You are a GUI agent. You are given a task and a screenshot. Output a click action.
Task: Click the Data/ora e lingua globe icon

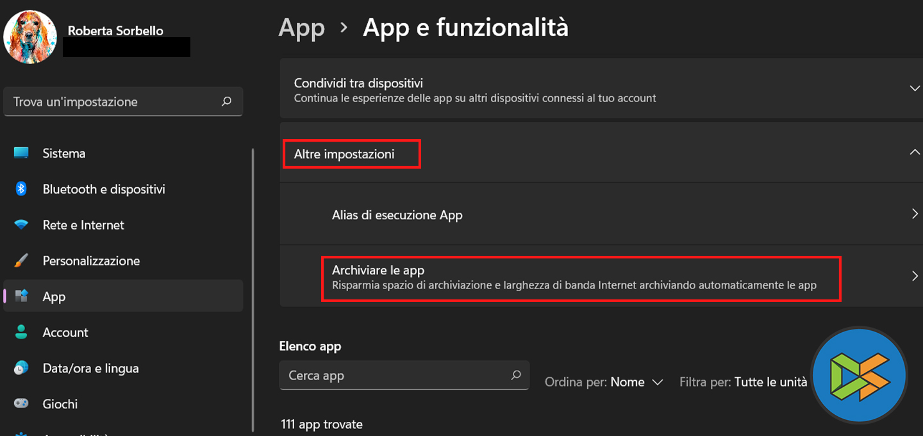pyautogui.click(x=21, y=368)
